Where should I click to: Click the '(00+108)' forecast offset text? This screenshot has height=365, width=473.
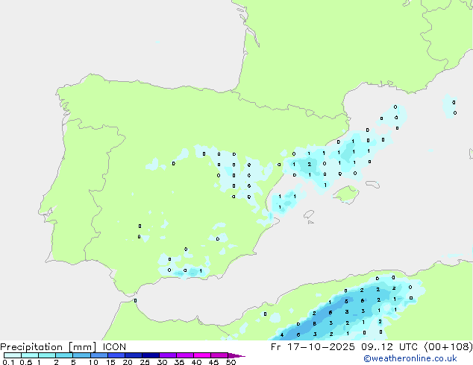click(x=448, y=347)
